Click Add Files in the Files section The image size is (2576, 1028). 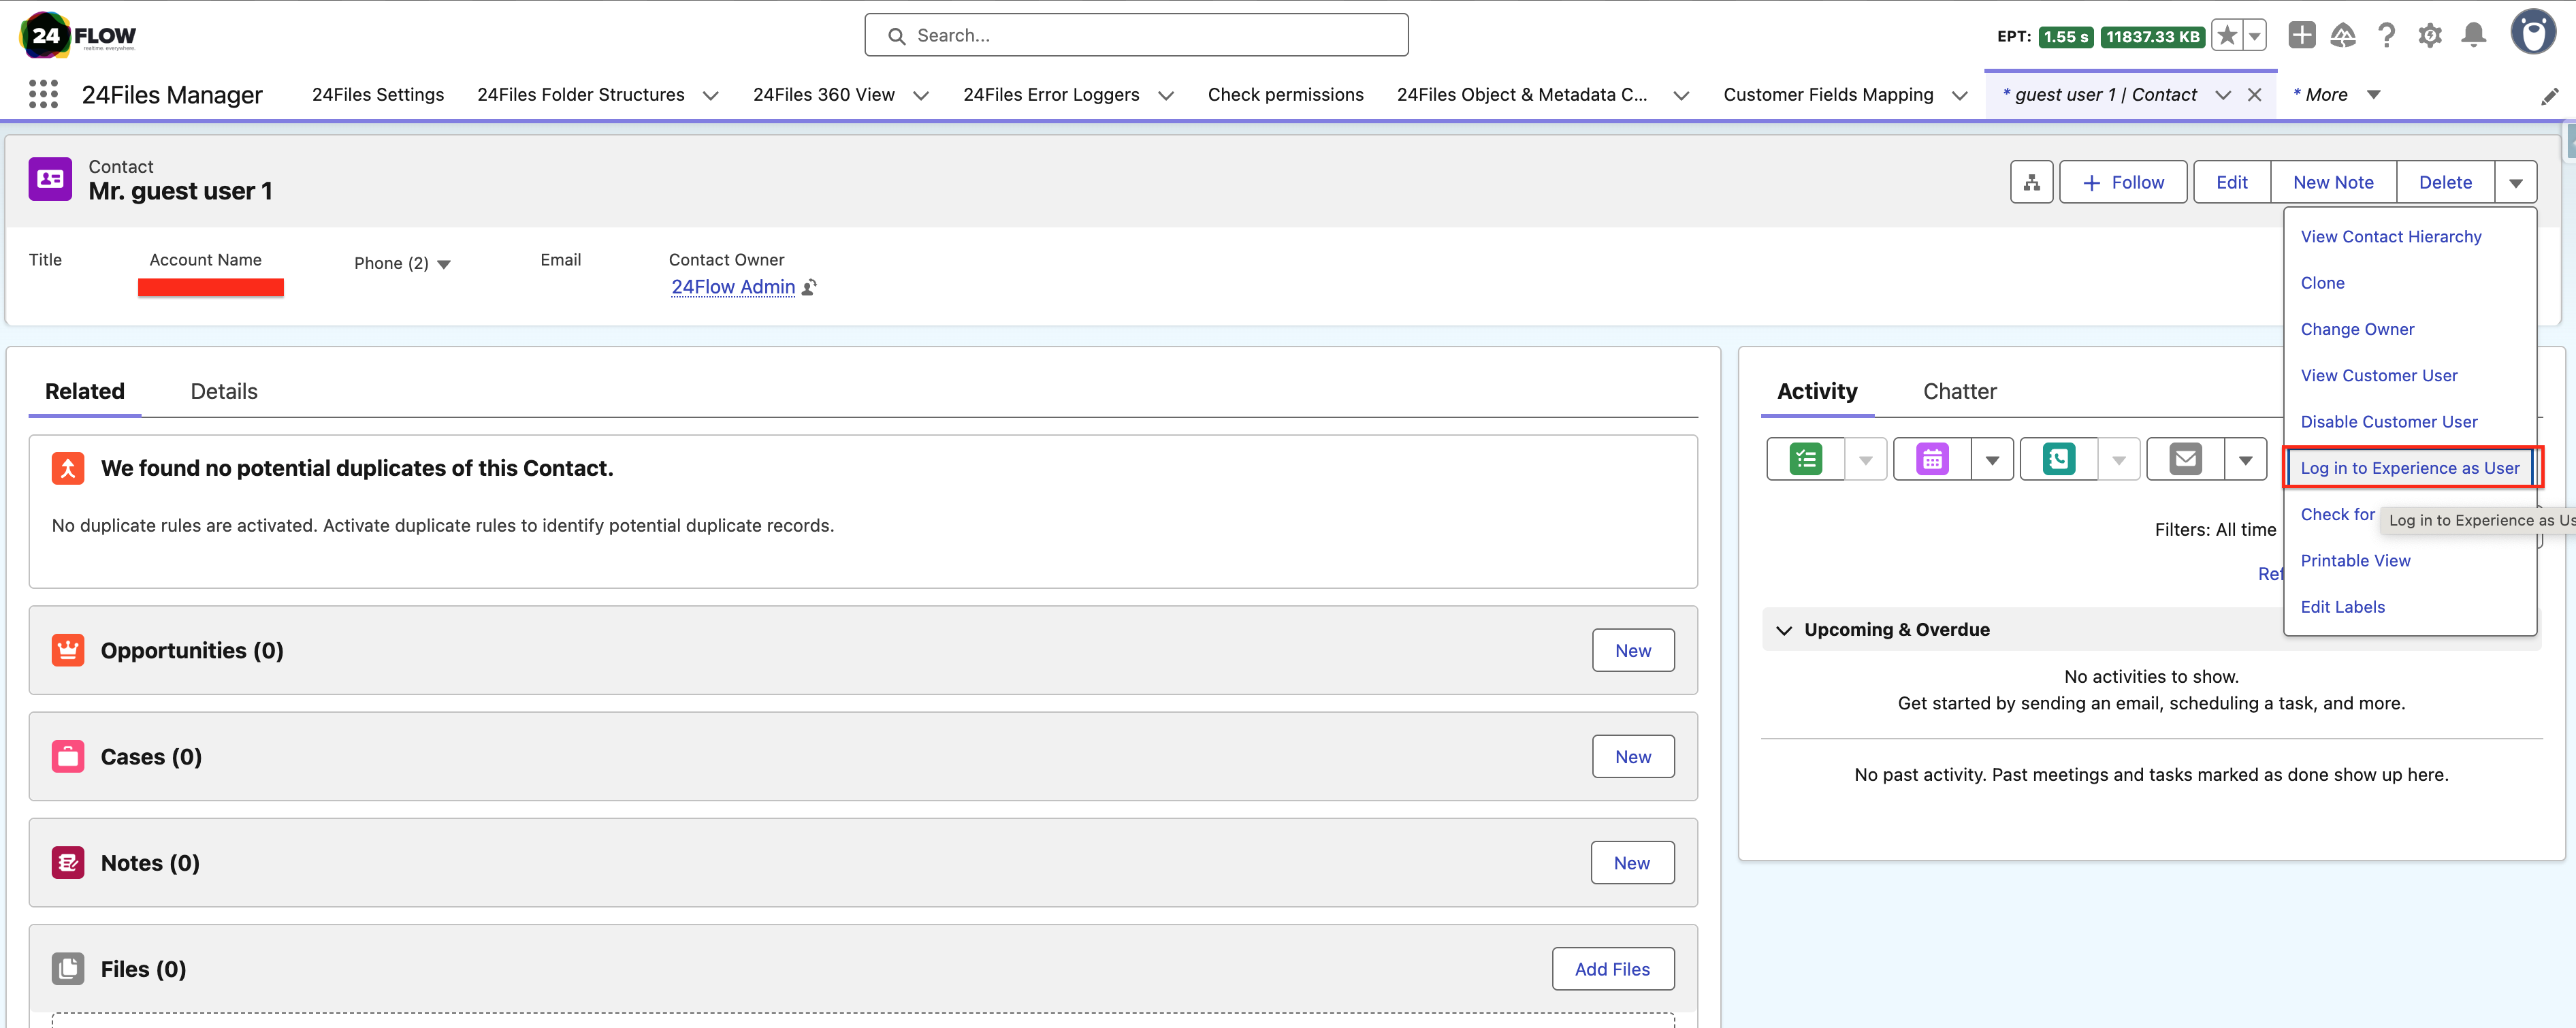[x=1612, y=968]
